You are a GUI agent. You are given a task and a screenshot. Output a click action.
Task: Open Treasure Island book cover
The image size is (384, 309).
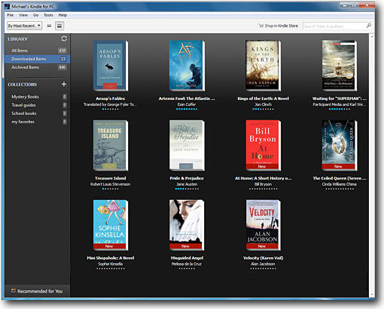(111, 145)
